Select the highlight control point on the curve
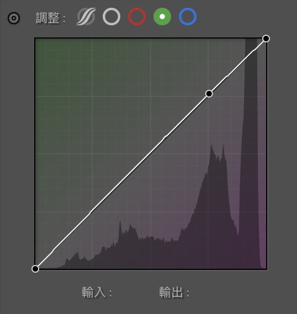 point(209,94)
